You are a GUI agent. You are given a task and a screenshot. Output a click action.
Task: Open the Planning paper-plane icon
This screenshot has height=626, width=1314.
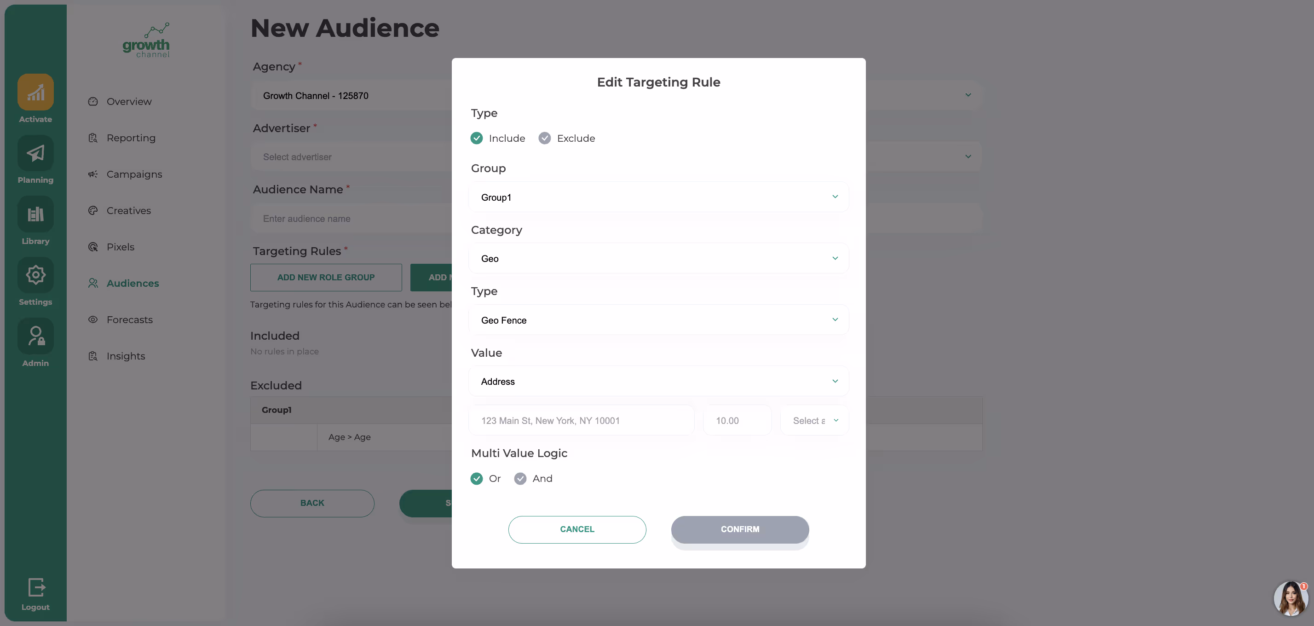click(35, 153)
